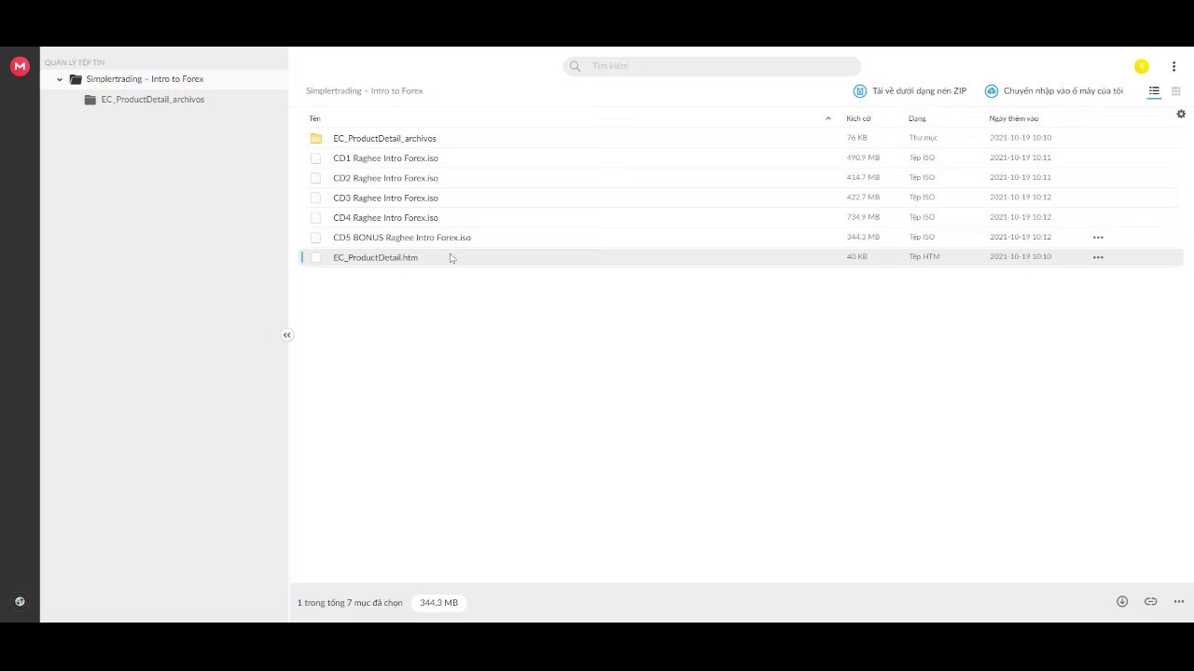Collapse the left sidebar panel
This screenshot has height=671, width=1194.
coord(287,335)
